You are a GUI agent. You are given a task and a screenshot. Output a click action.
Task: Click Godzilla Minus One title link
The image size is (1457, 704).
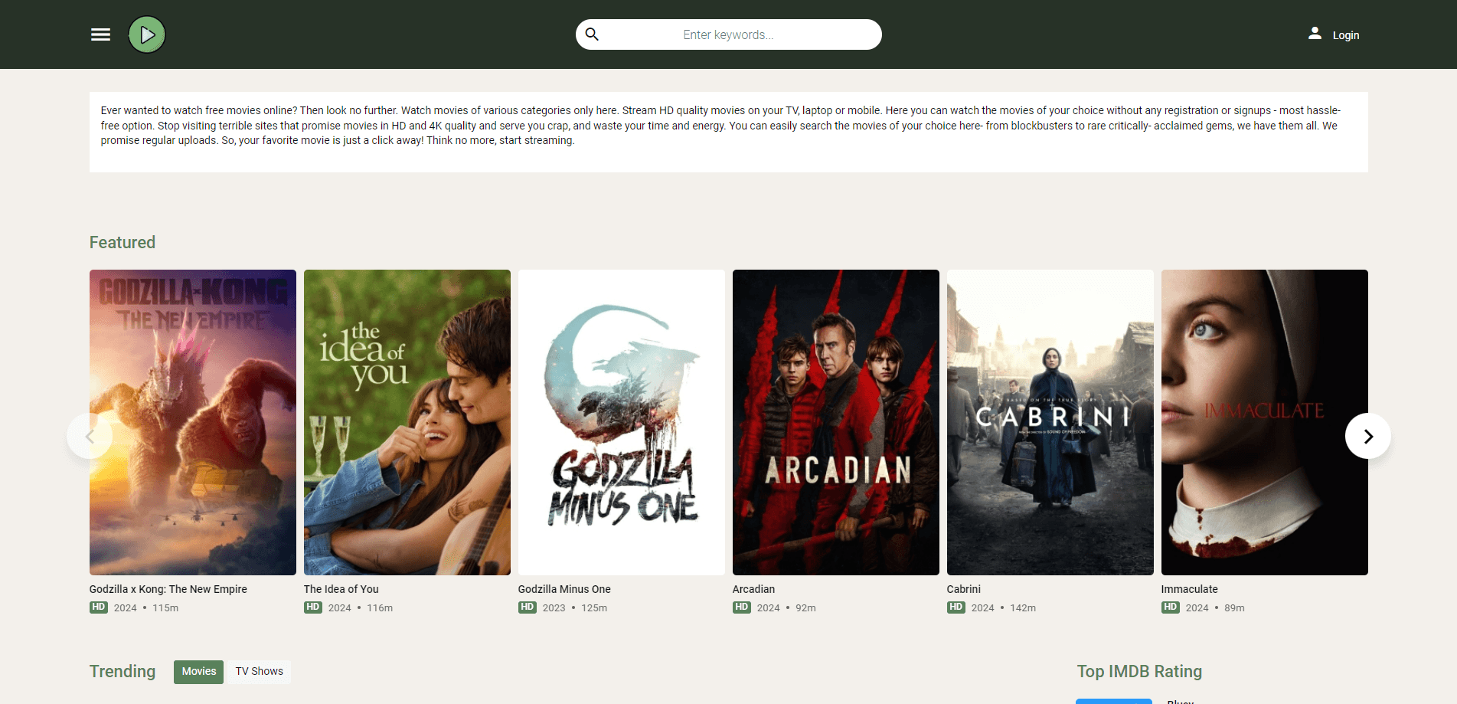[564, 589]
